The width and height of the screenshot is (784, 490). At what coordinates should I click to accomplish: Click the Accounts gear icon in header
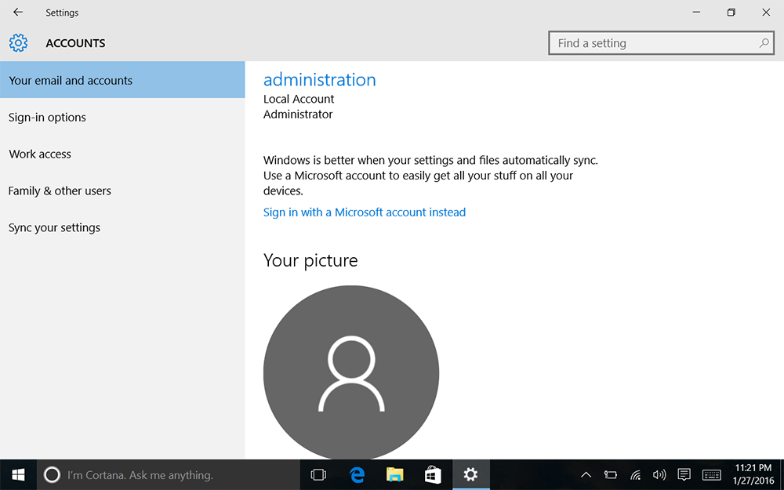tap(19, 43)
